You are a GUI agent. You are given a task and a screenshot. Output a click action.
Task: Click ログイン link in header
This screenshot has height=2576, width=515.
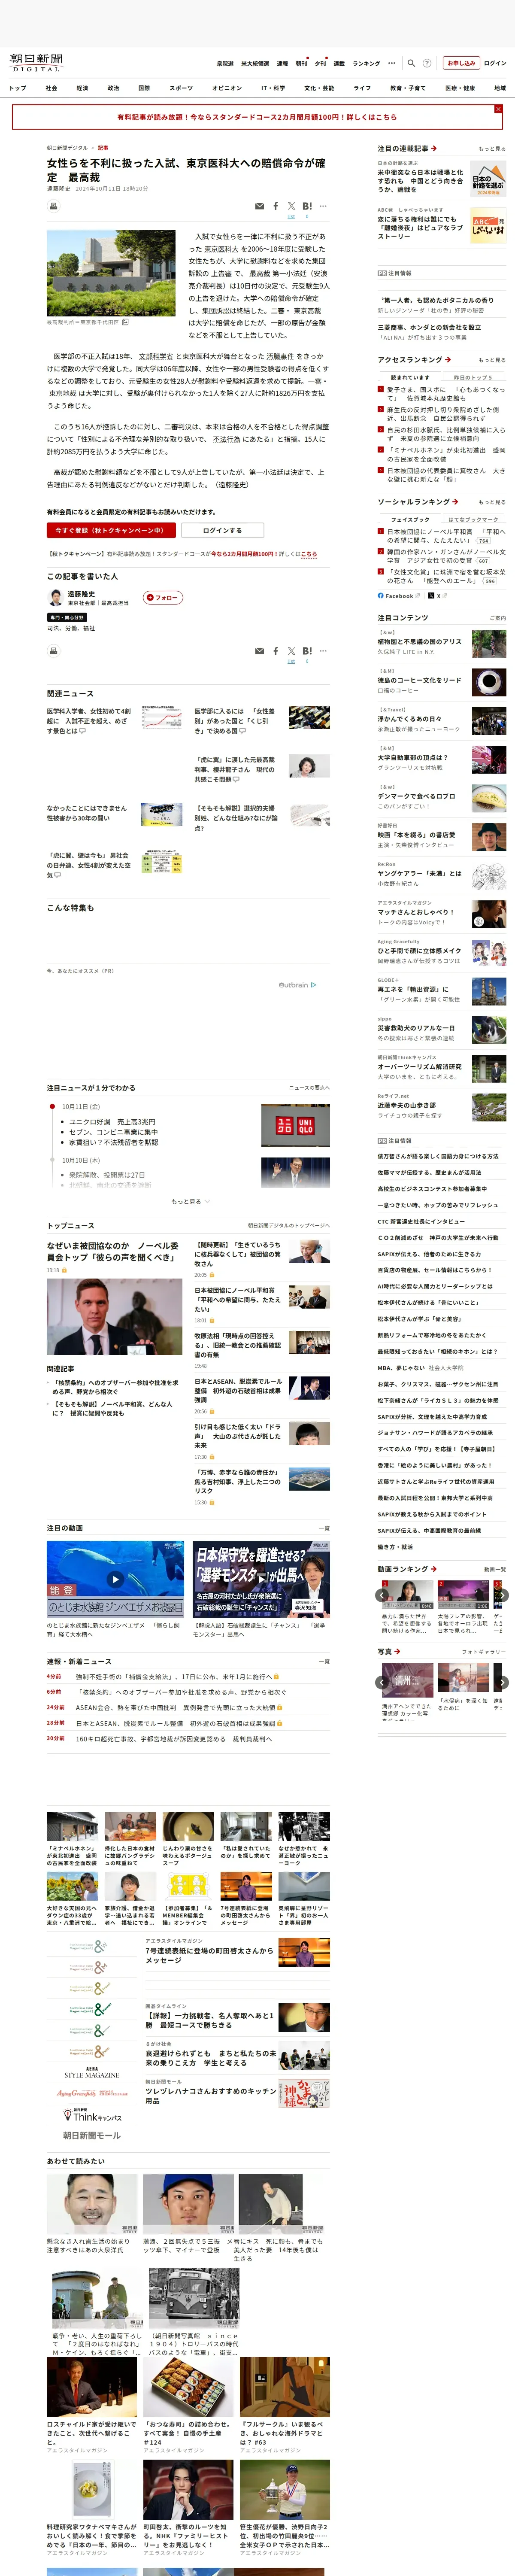[x=495, y=63]
